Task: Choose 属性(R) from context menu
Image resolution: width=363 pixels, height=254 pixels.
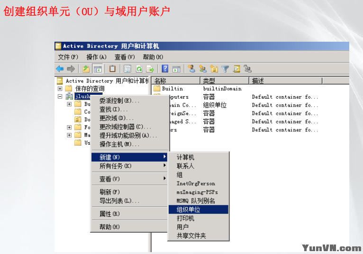Action: click(x=130, y=214)
